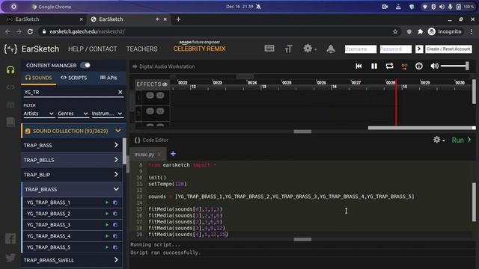Paste YG_TRAP_BRASS_1 name into editor
Viewport: 479px width, 269px height.
click(115, 202)
